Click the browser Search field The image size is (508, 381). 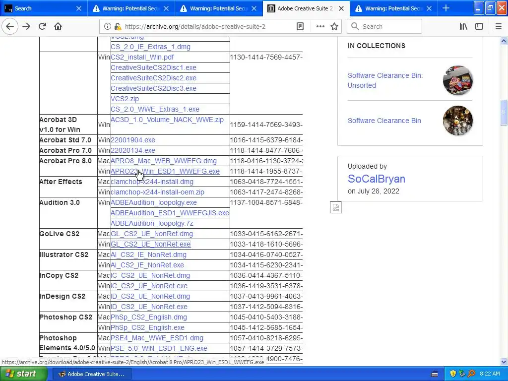click(x=384, y=26)
